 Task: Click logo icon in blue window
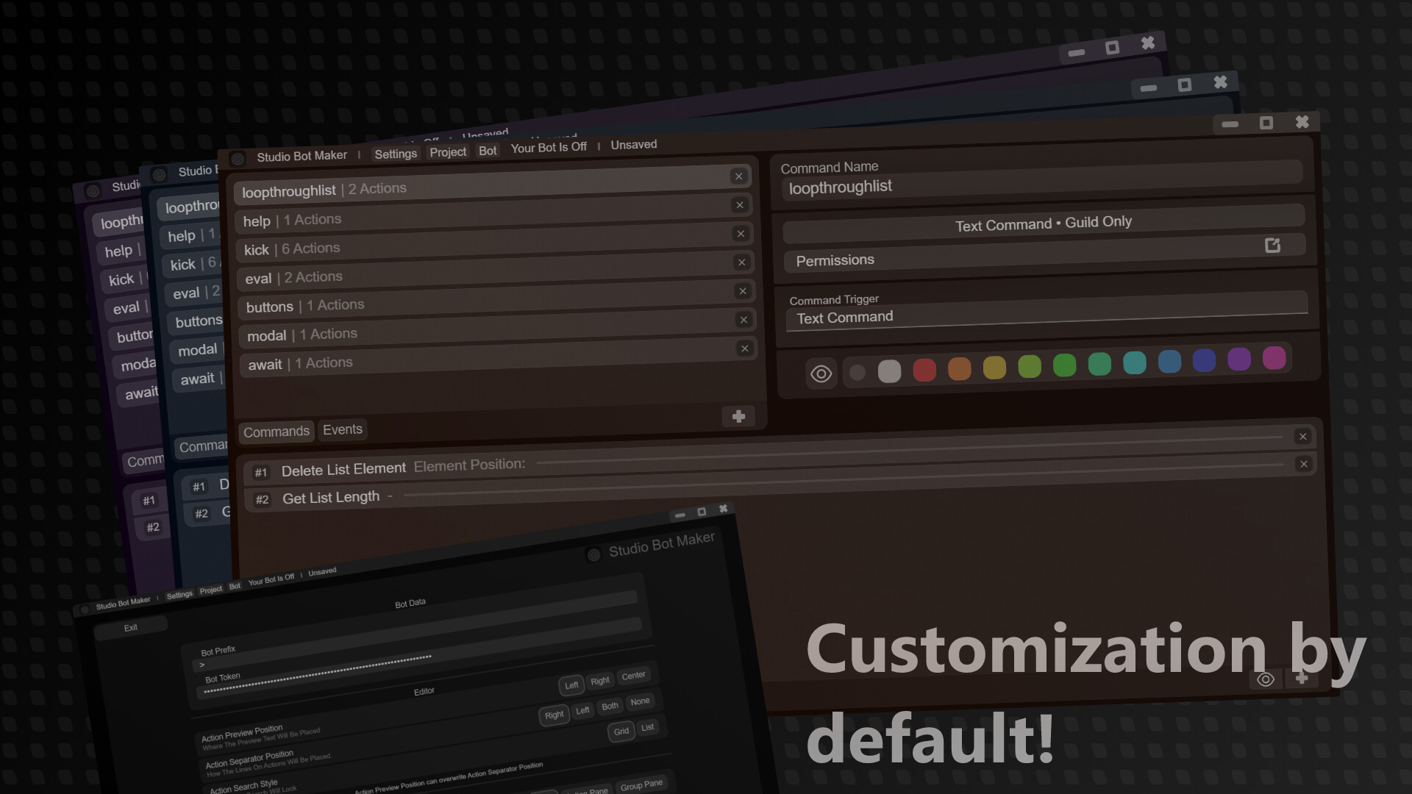[159, 175]
